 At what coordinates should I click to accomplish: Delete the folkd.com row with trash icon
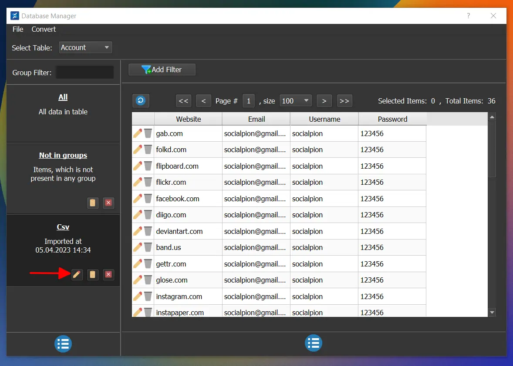pyautogui.click(x=148, y=150)
